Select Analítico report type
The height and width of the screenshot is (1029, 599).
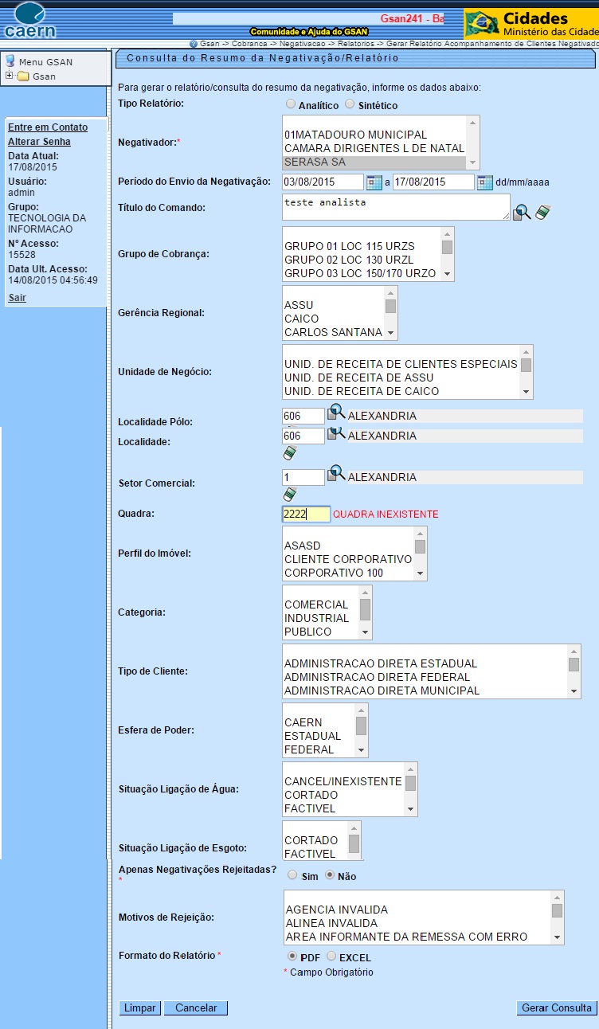point(291,104)
